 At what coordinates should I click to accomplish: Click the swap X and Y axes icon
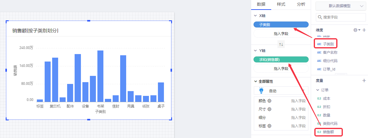pos(281,44)
